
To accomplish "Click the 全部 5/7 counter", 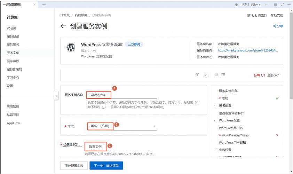I will click(273, 75).
